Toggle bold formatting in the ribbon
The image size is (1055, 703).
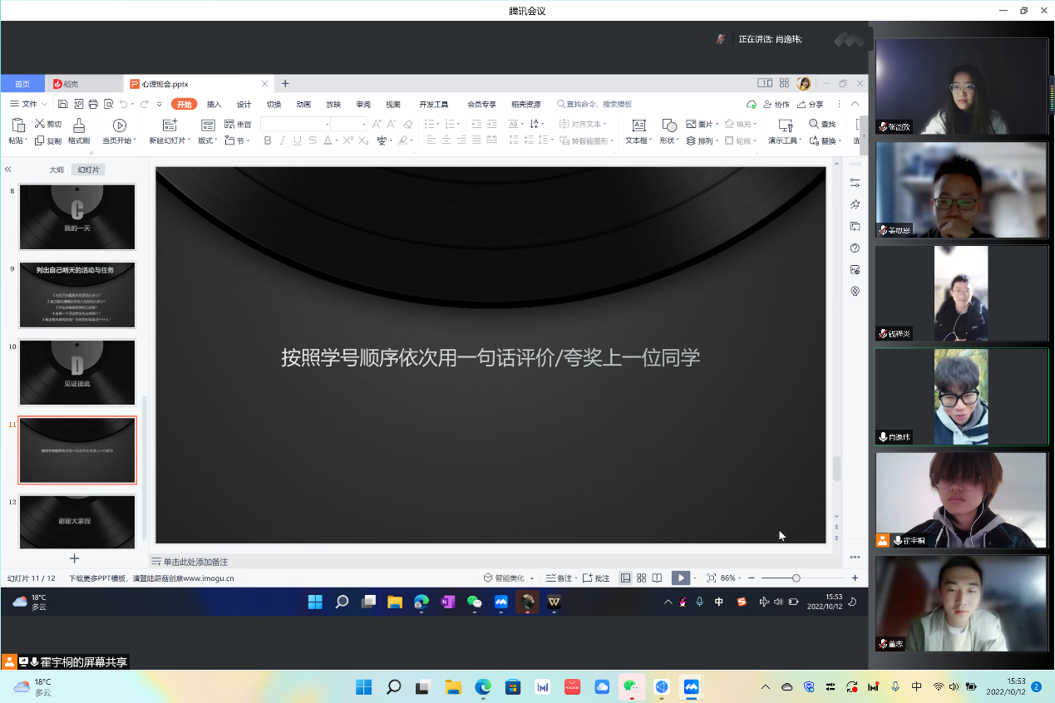[268, 140]
